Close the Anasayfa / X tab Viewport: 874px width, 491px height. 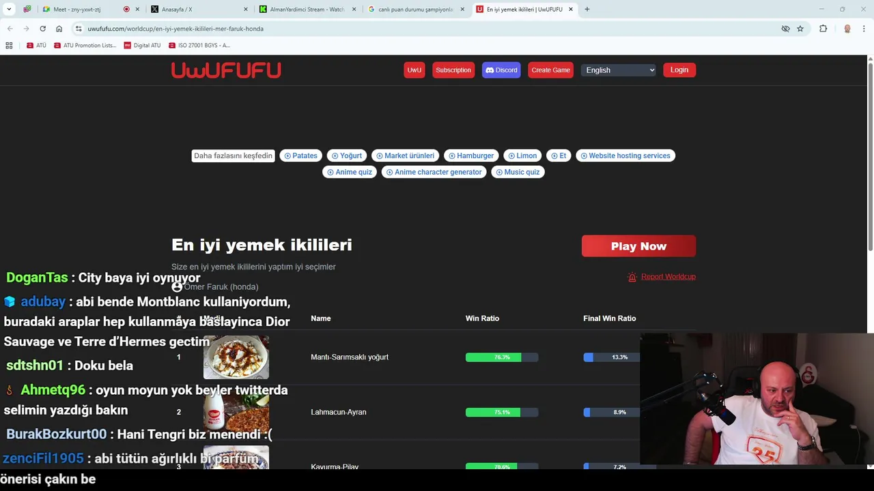246,10
